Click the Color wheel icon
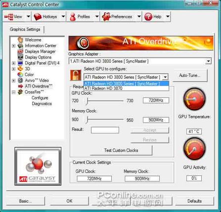The height and width of the screenshot is (212, 221). 20,75
